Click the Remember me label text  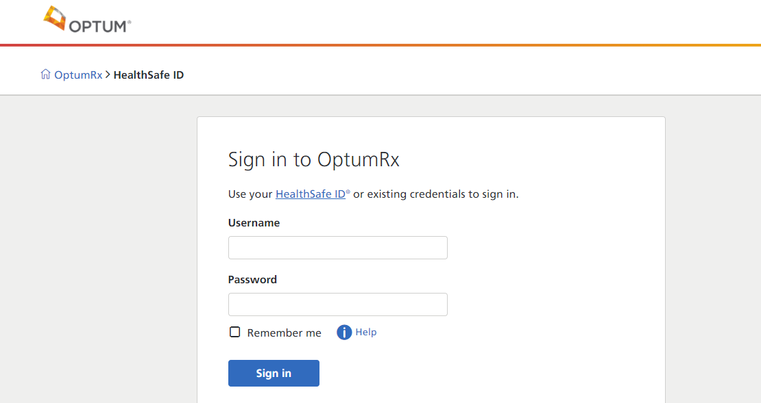tap(284, 333)
